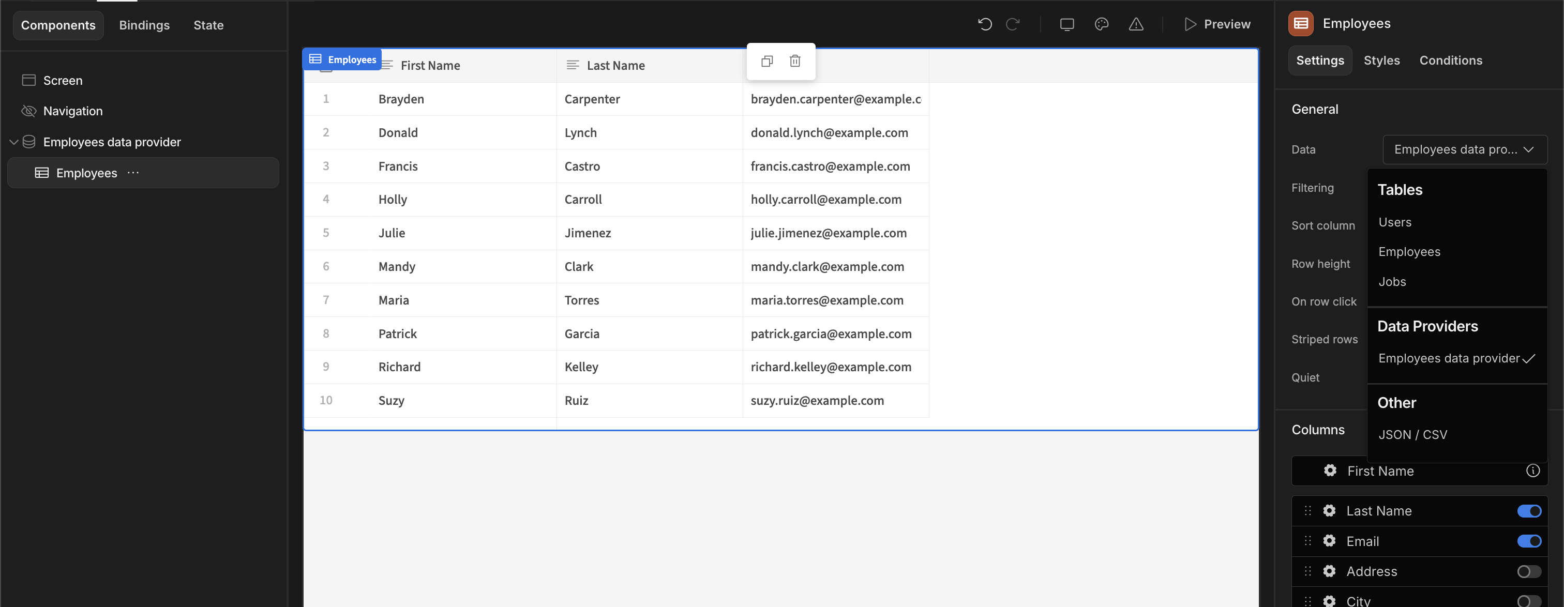Click the Lynch last name cell
The height and width of the screenshot is (607, 1564).
point(649,132)
